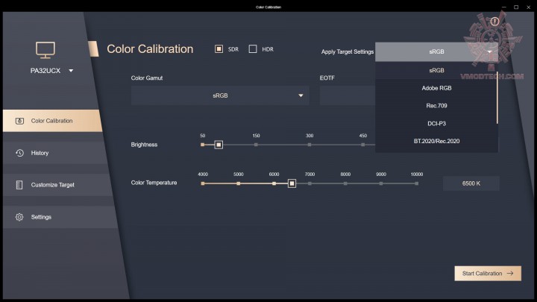Enable the HDR checkbox

coord(253,49)
